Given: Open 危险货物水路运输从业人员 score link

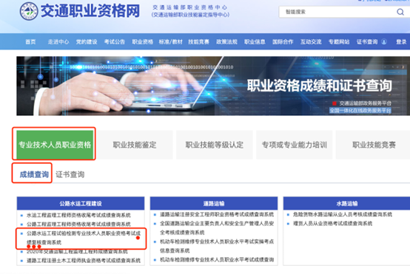Looking at the screenshot, I should [343, 214].
